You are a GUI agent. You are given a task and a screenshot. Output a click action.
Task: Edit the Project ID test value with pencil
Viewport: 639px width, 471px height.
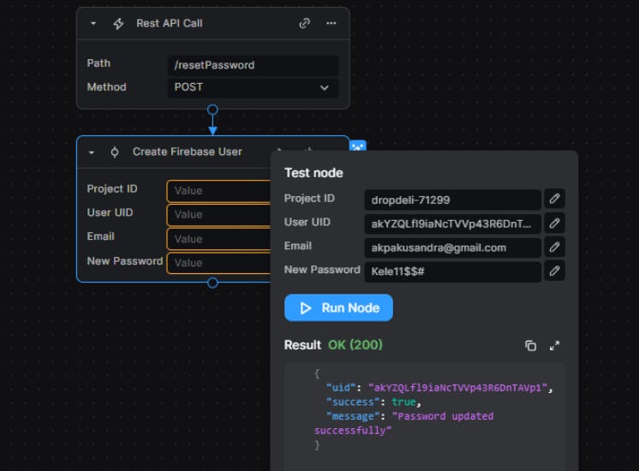[554, 199]
